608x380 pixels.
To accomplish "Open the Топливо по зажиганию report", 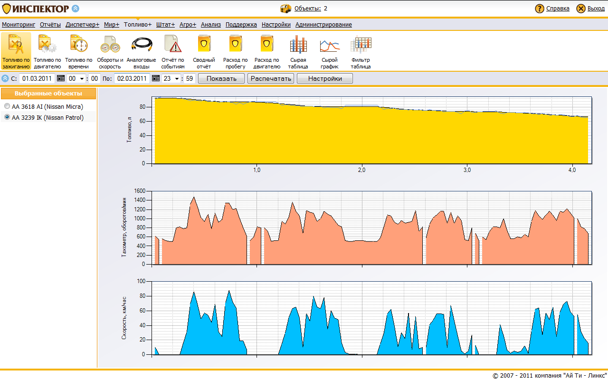I will coord(16,51).
